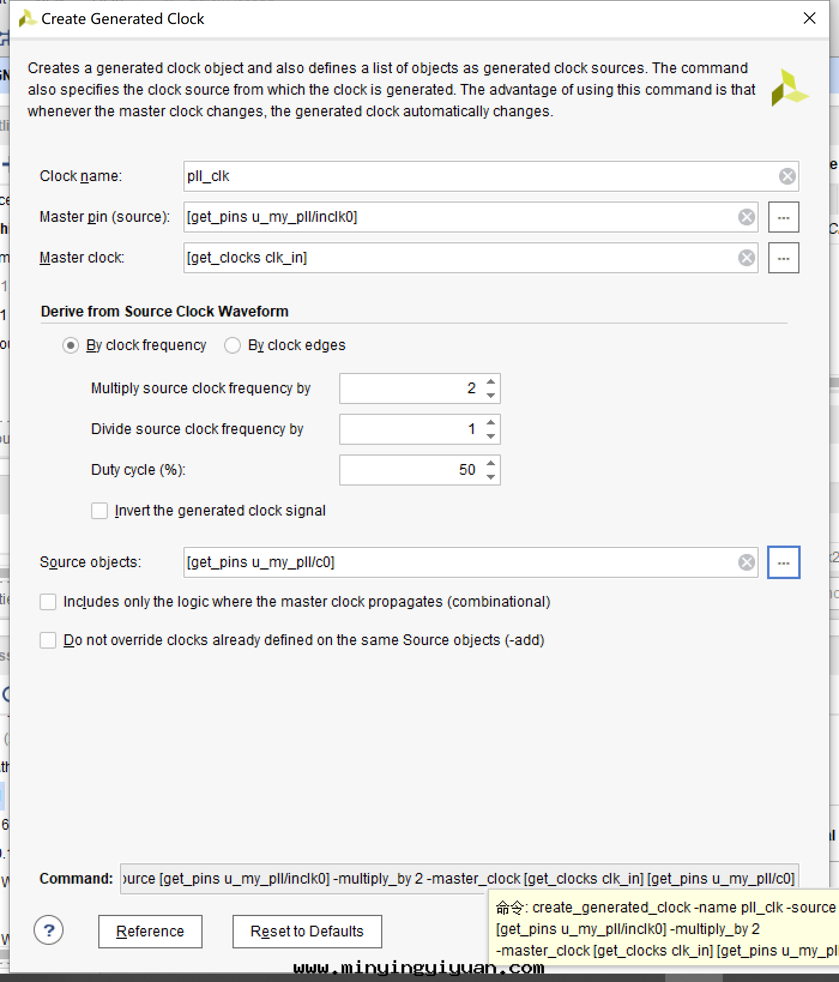Enable the do not override clocks (-add) option
Image resolution: width=839 pixels, height=982 pixels.
click(48, 640)
